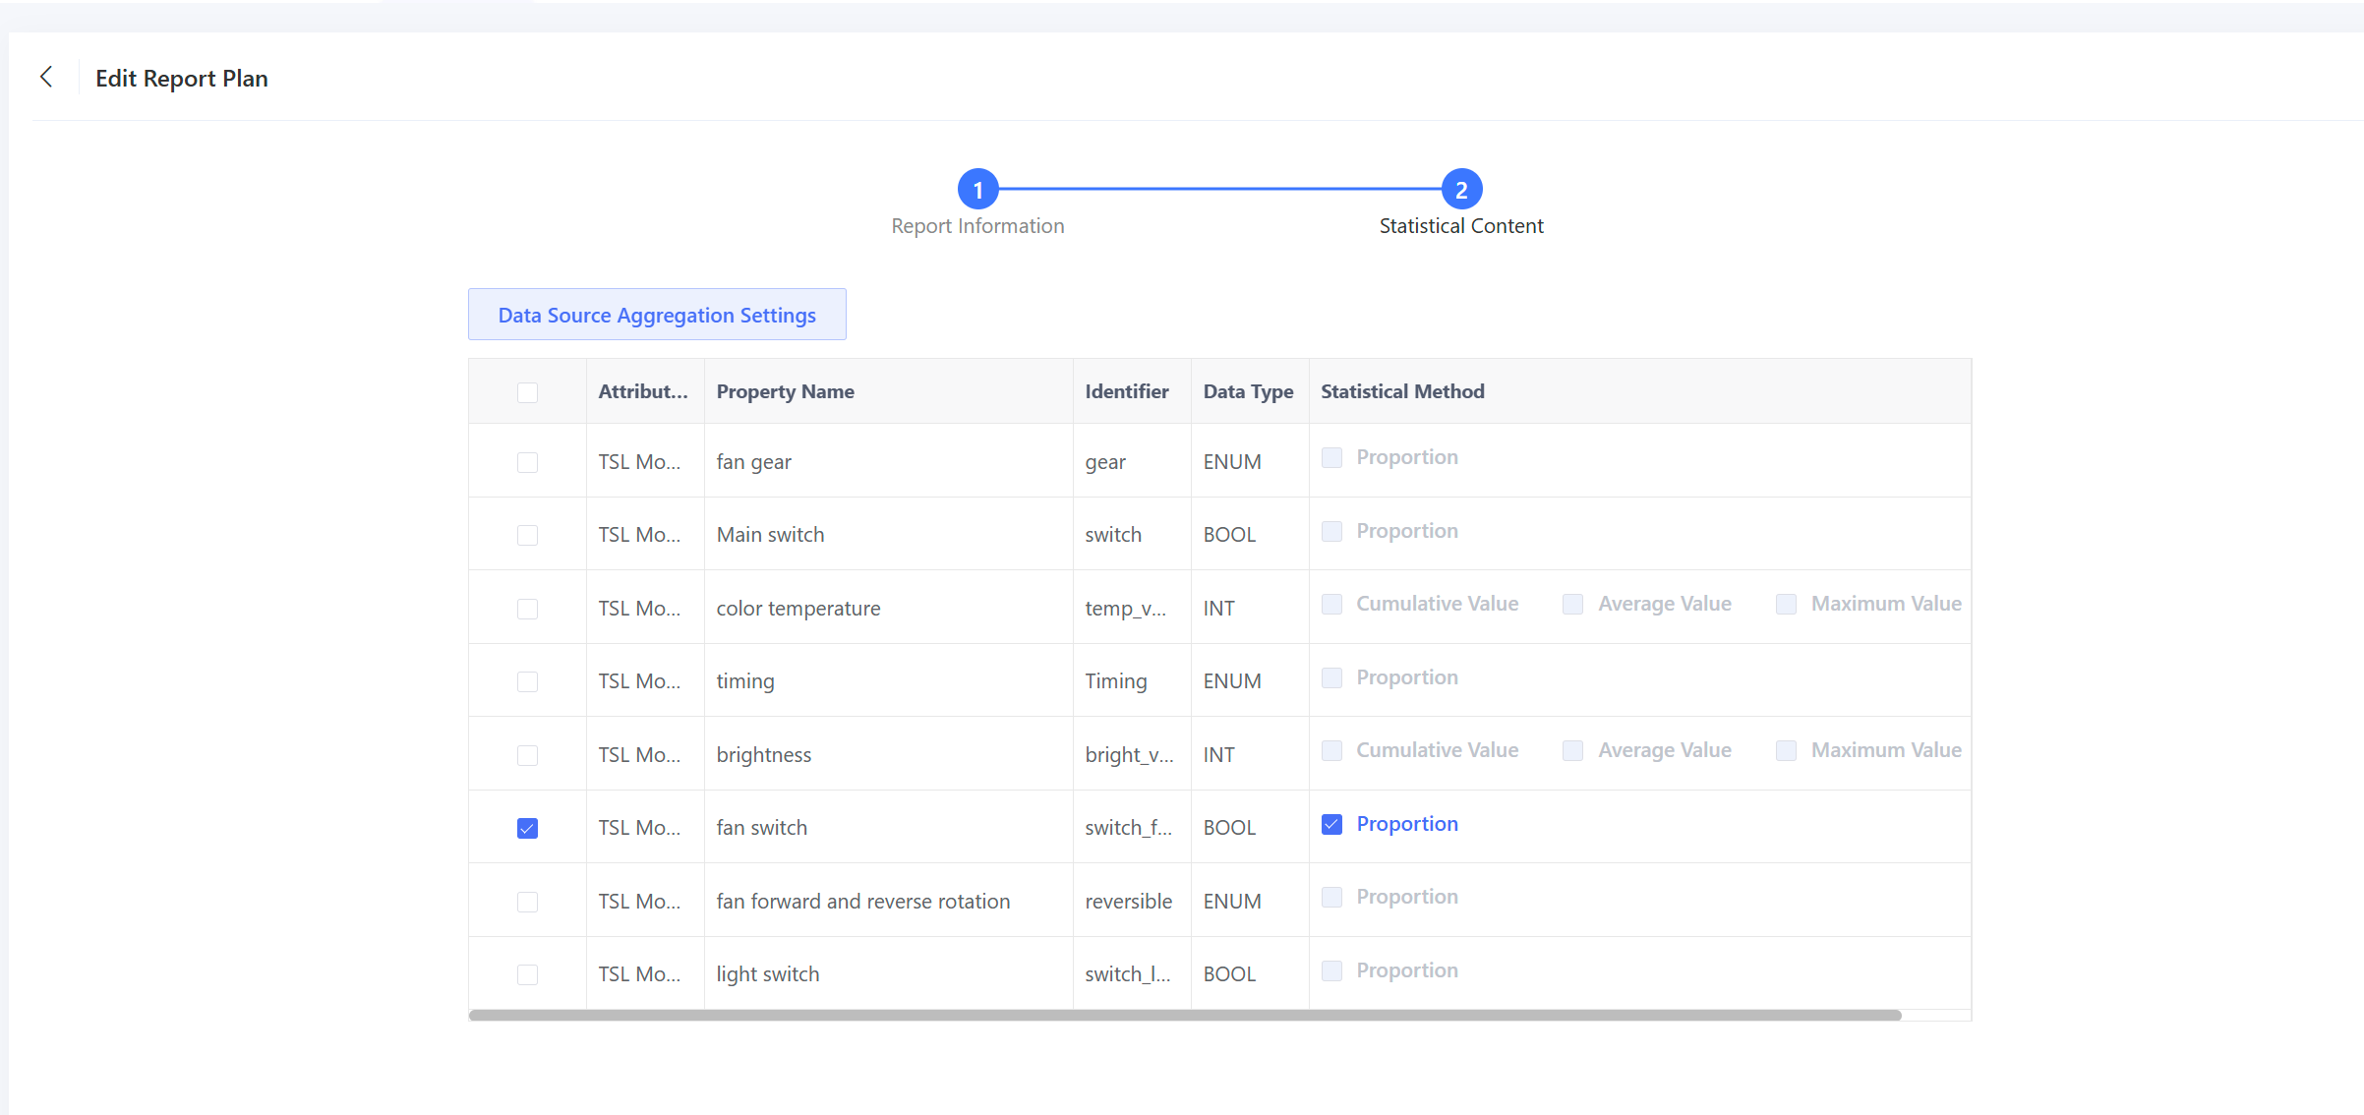This screenshot has height=1115, width=2364.
Task: Click Maximum Value for brightness row
Action: (x=1786, y=750)
